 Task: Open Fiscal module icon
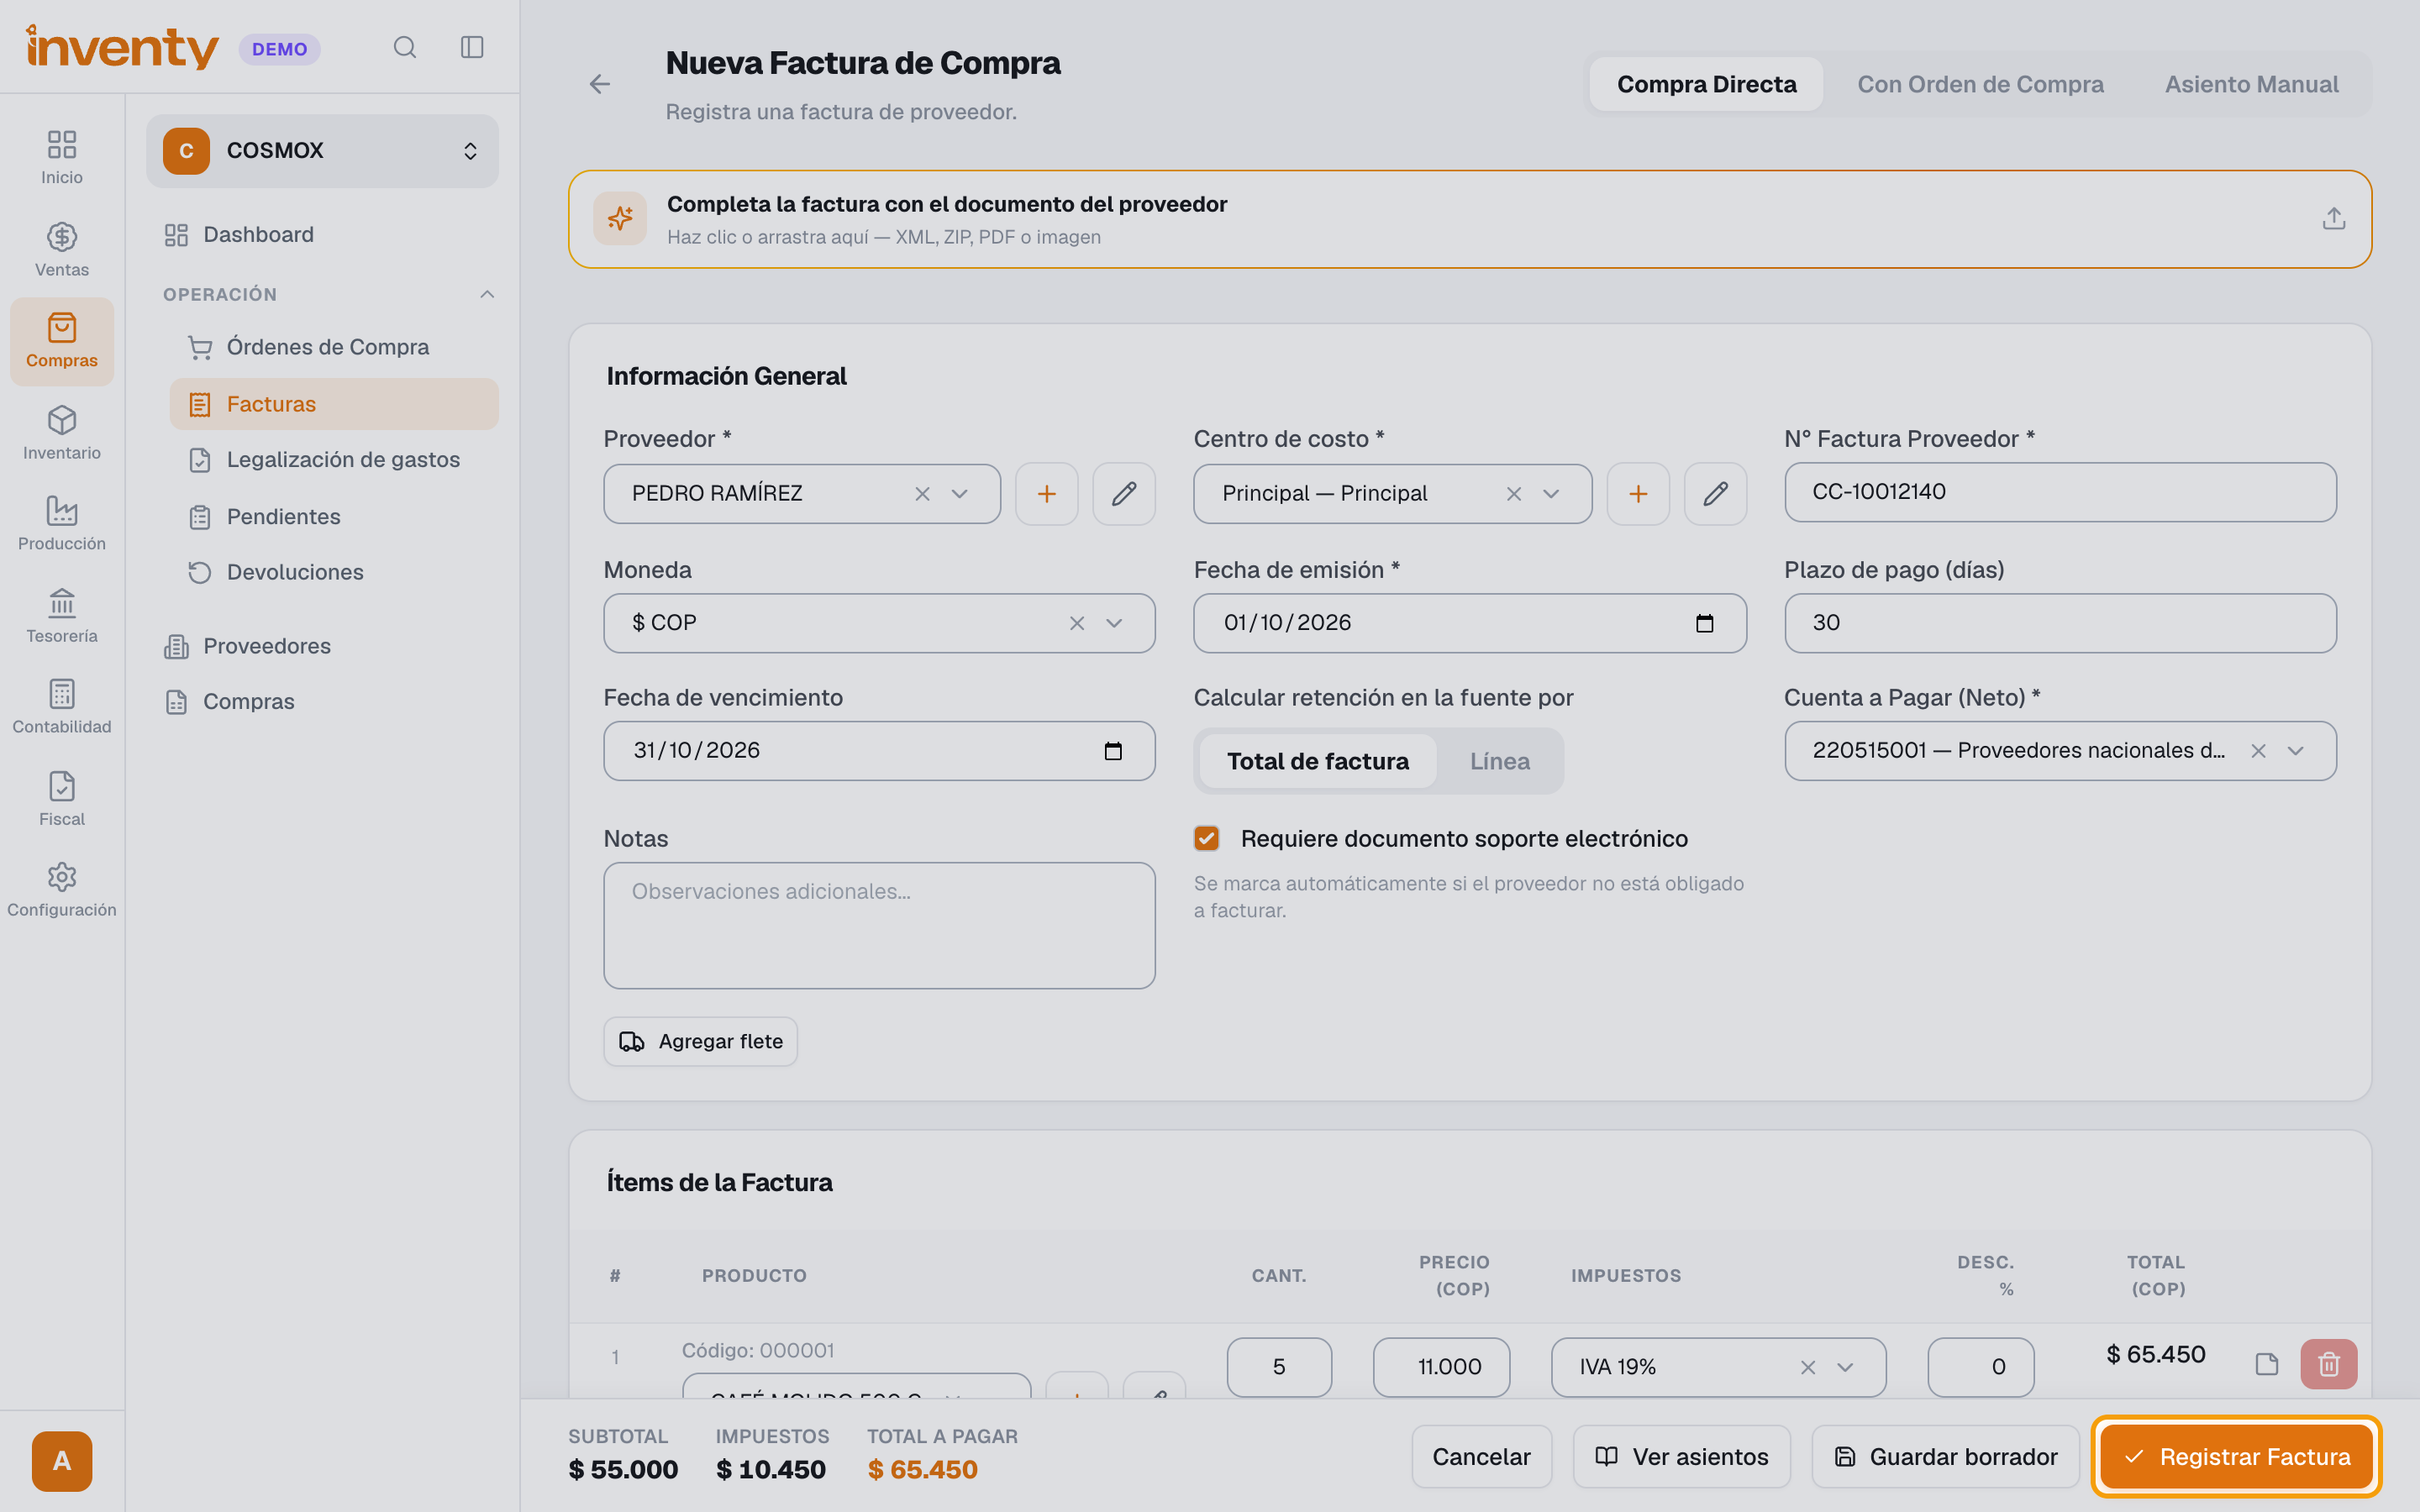pyautogui.click(x=62, y=798)
